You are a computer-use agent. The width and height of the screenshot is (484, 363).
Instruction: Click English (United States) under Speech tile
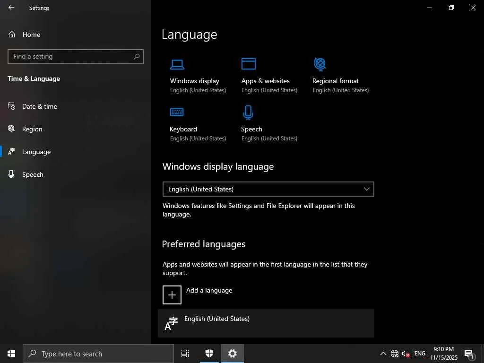(269, 138)
